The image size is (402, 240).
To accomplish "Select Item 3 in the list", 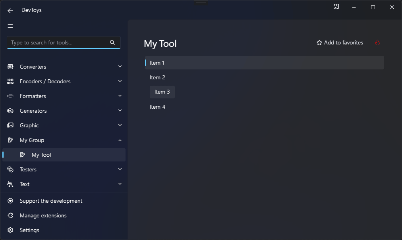I will [x=162, y=92].
